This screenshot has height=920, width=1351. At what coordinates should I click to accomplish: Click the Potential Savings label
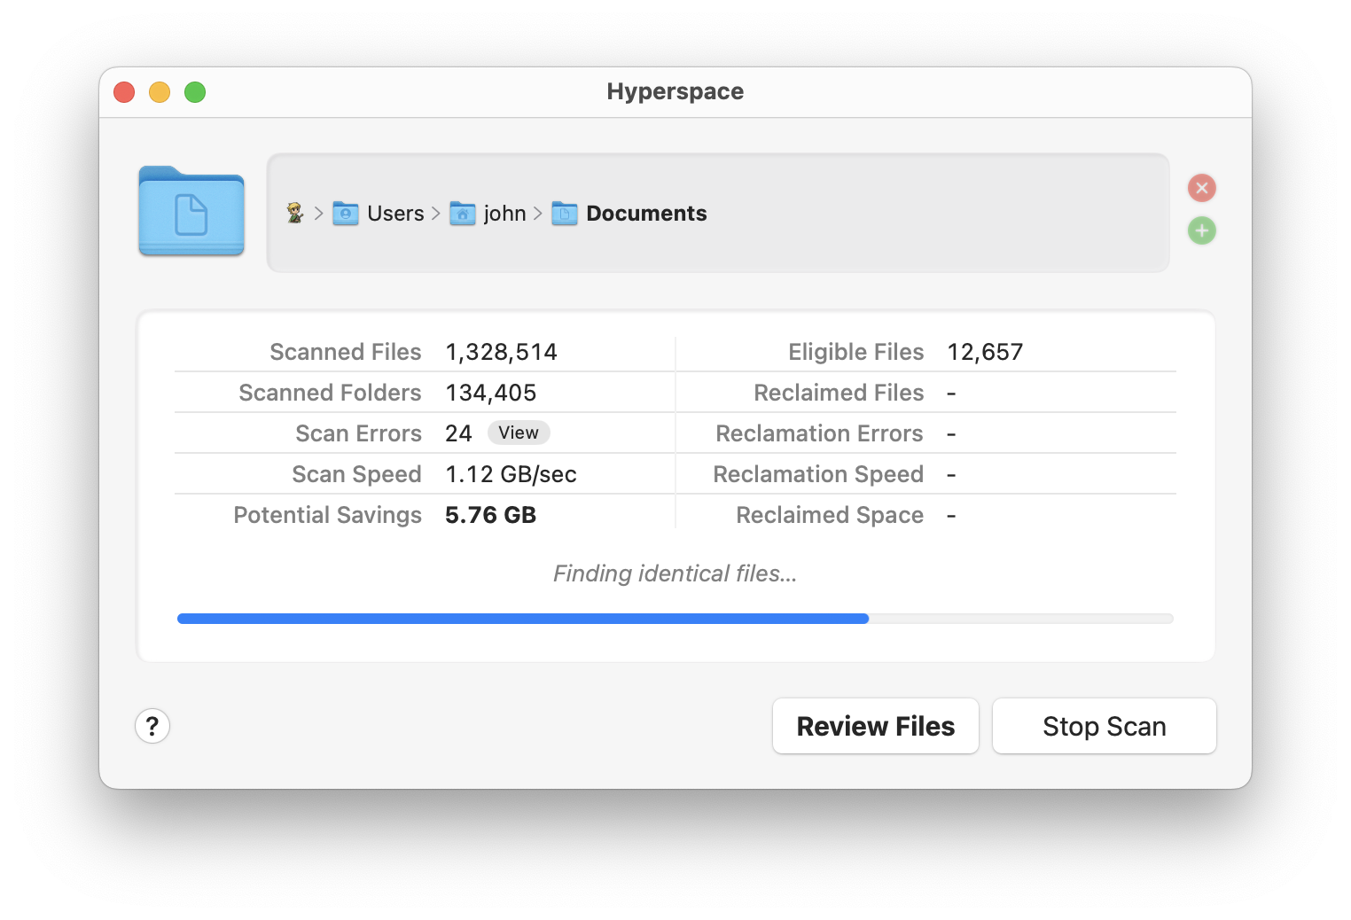point(328,515)
